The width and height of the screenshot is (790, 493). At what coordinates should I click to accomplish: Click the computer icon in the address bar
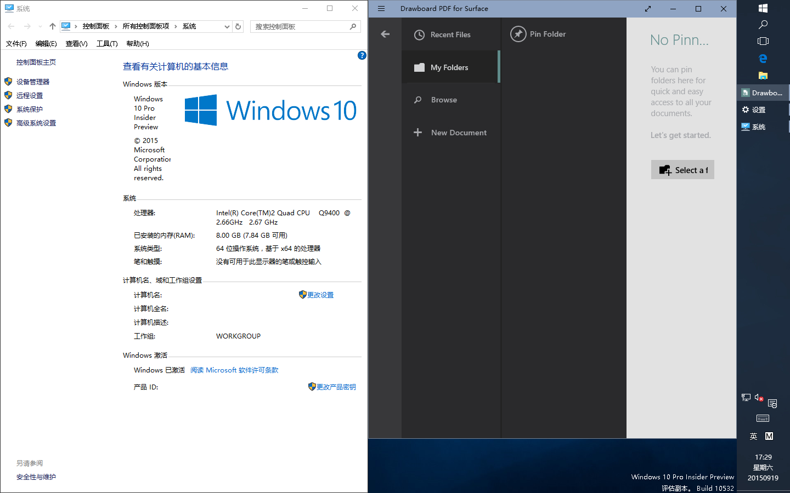pos(66,26)
